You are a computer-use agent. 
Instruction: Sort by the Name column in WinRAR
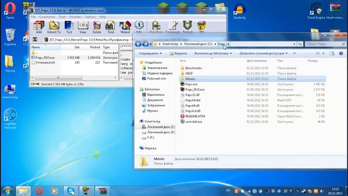click(45, 47)
